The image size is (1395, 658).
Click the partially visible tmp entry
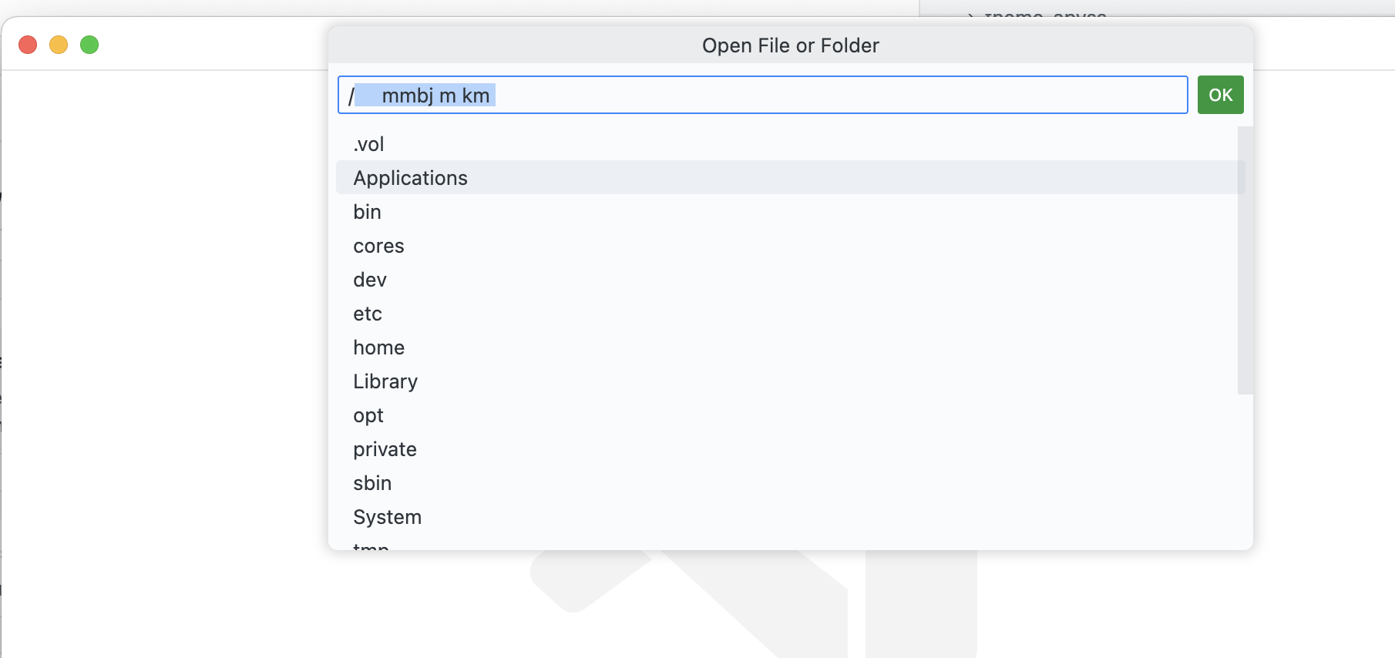(370, 546)
